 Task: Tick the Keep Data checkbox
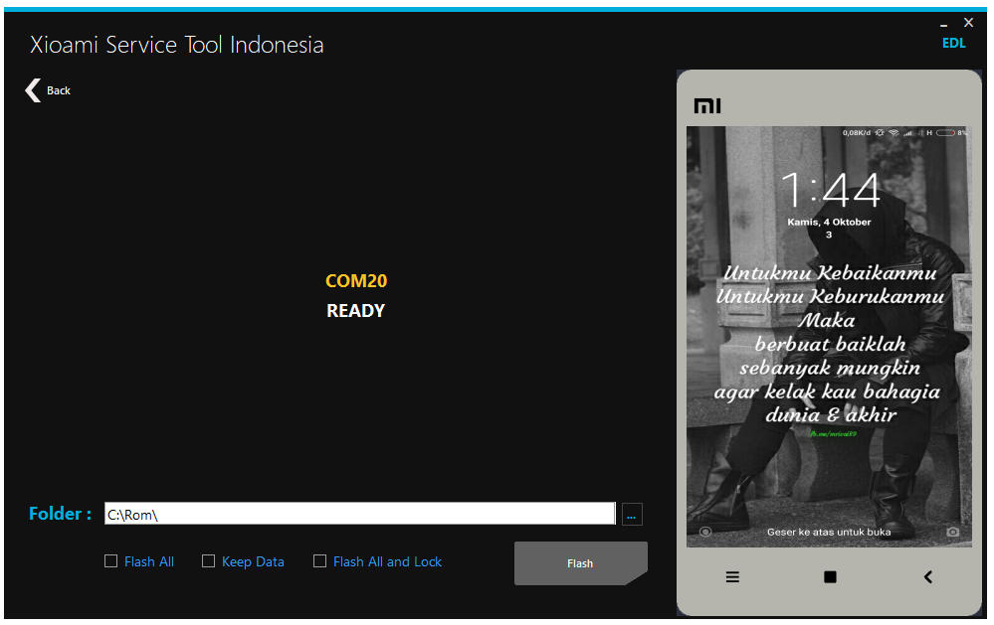coord(208,561)
